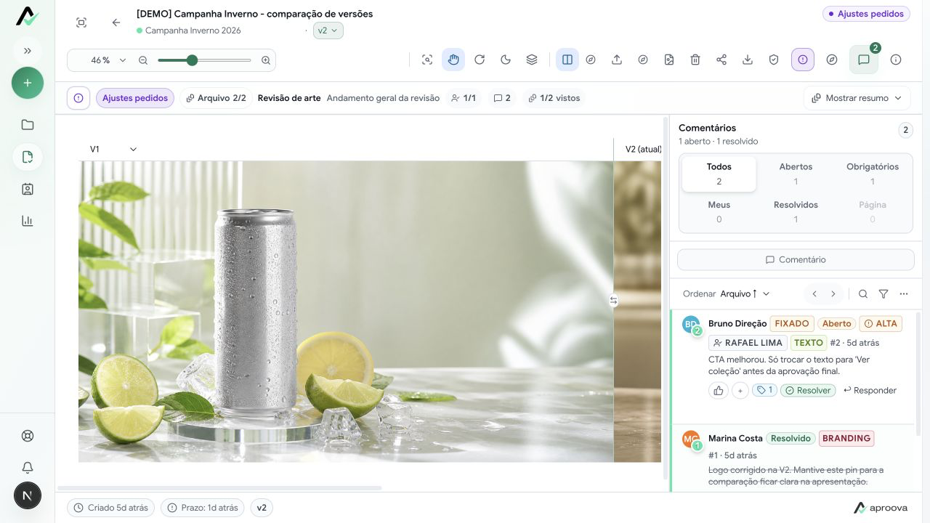Click the green plus create button
Screen dimensions: 930x523
click(28, 83)
